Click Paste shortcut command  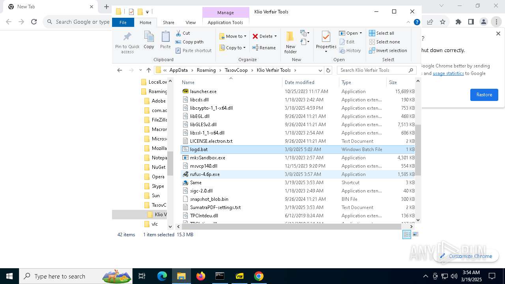(x=194, y=50)
